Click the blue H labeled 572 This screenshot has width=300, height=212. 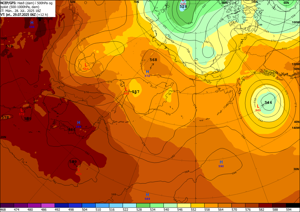[x=147, y=72]
